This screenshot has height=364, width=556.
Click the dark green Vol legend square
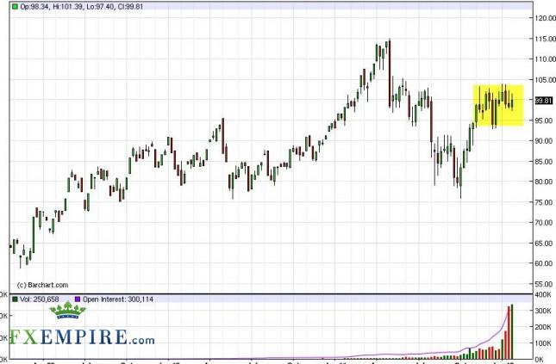(15, 299)
